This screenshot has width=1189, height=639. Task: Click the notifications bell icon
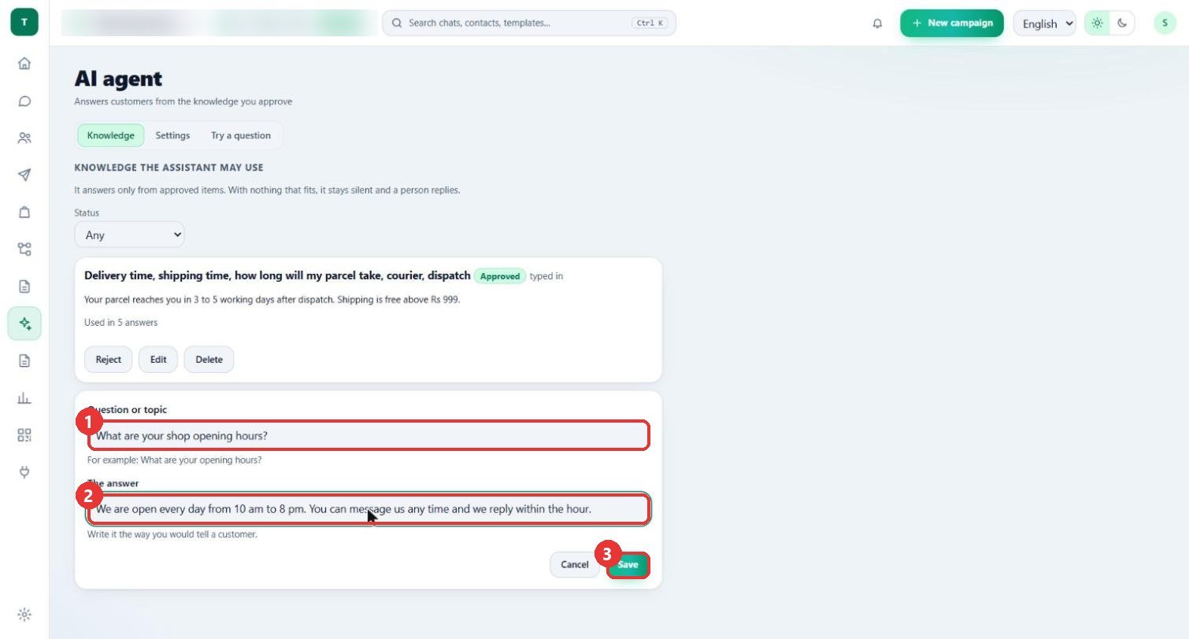877,23
